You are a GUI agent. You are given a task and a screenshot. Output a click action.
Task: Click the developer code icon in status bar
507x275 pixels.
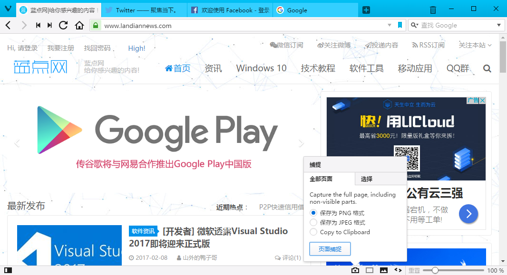pyautogui.click(x=399, y=270)
